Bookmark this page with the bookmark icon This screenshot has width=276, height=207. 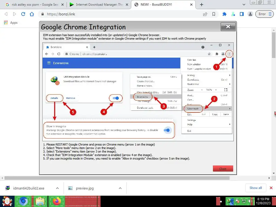click(214, 14)
